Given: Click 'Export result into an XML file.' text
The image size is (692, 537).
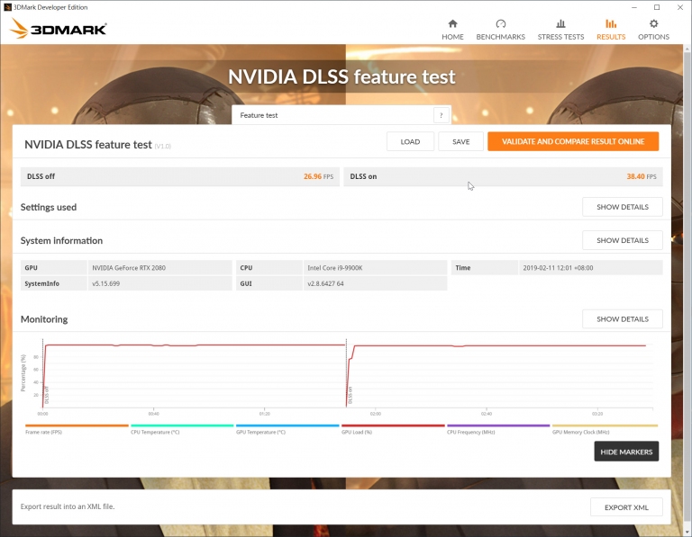Looking at the screenshot, I should 68,506.
